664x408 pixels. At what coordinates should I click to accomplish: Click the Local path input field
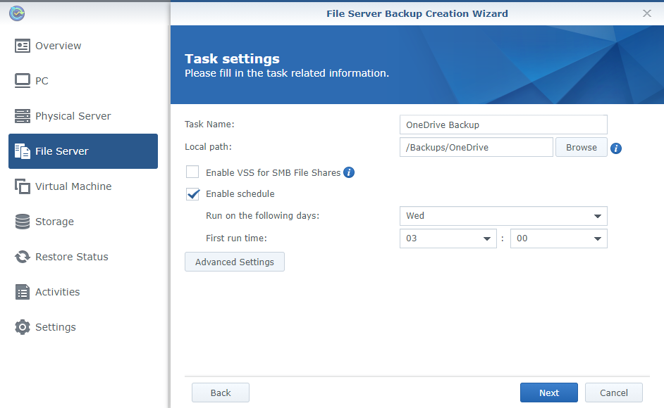[477, 147]
